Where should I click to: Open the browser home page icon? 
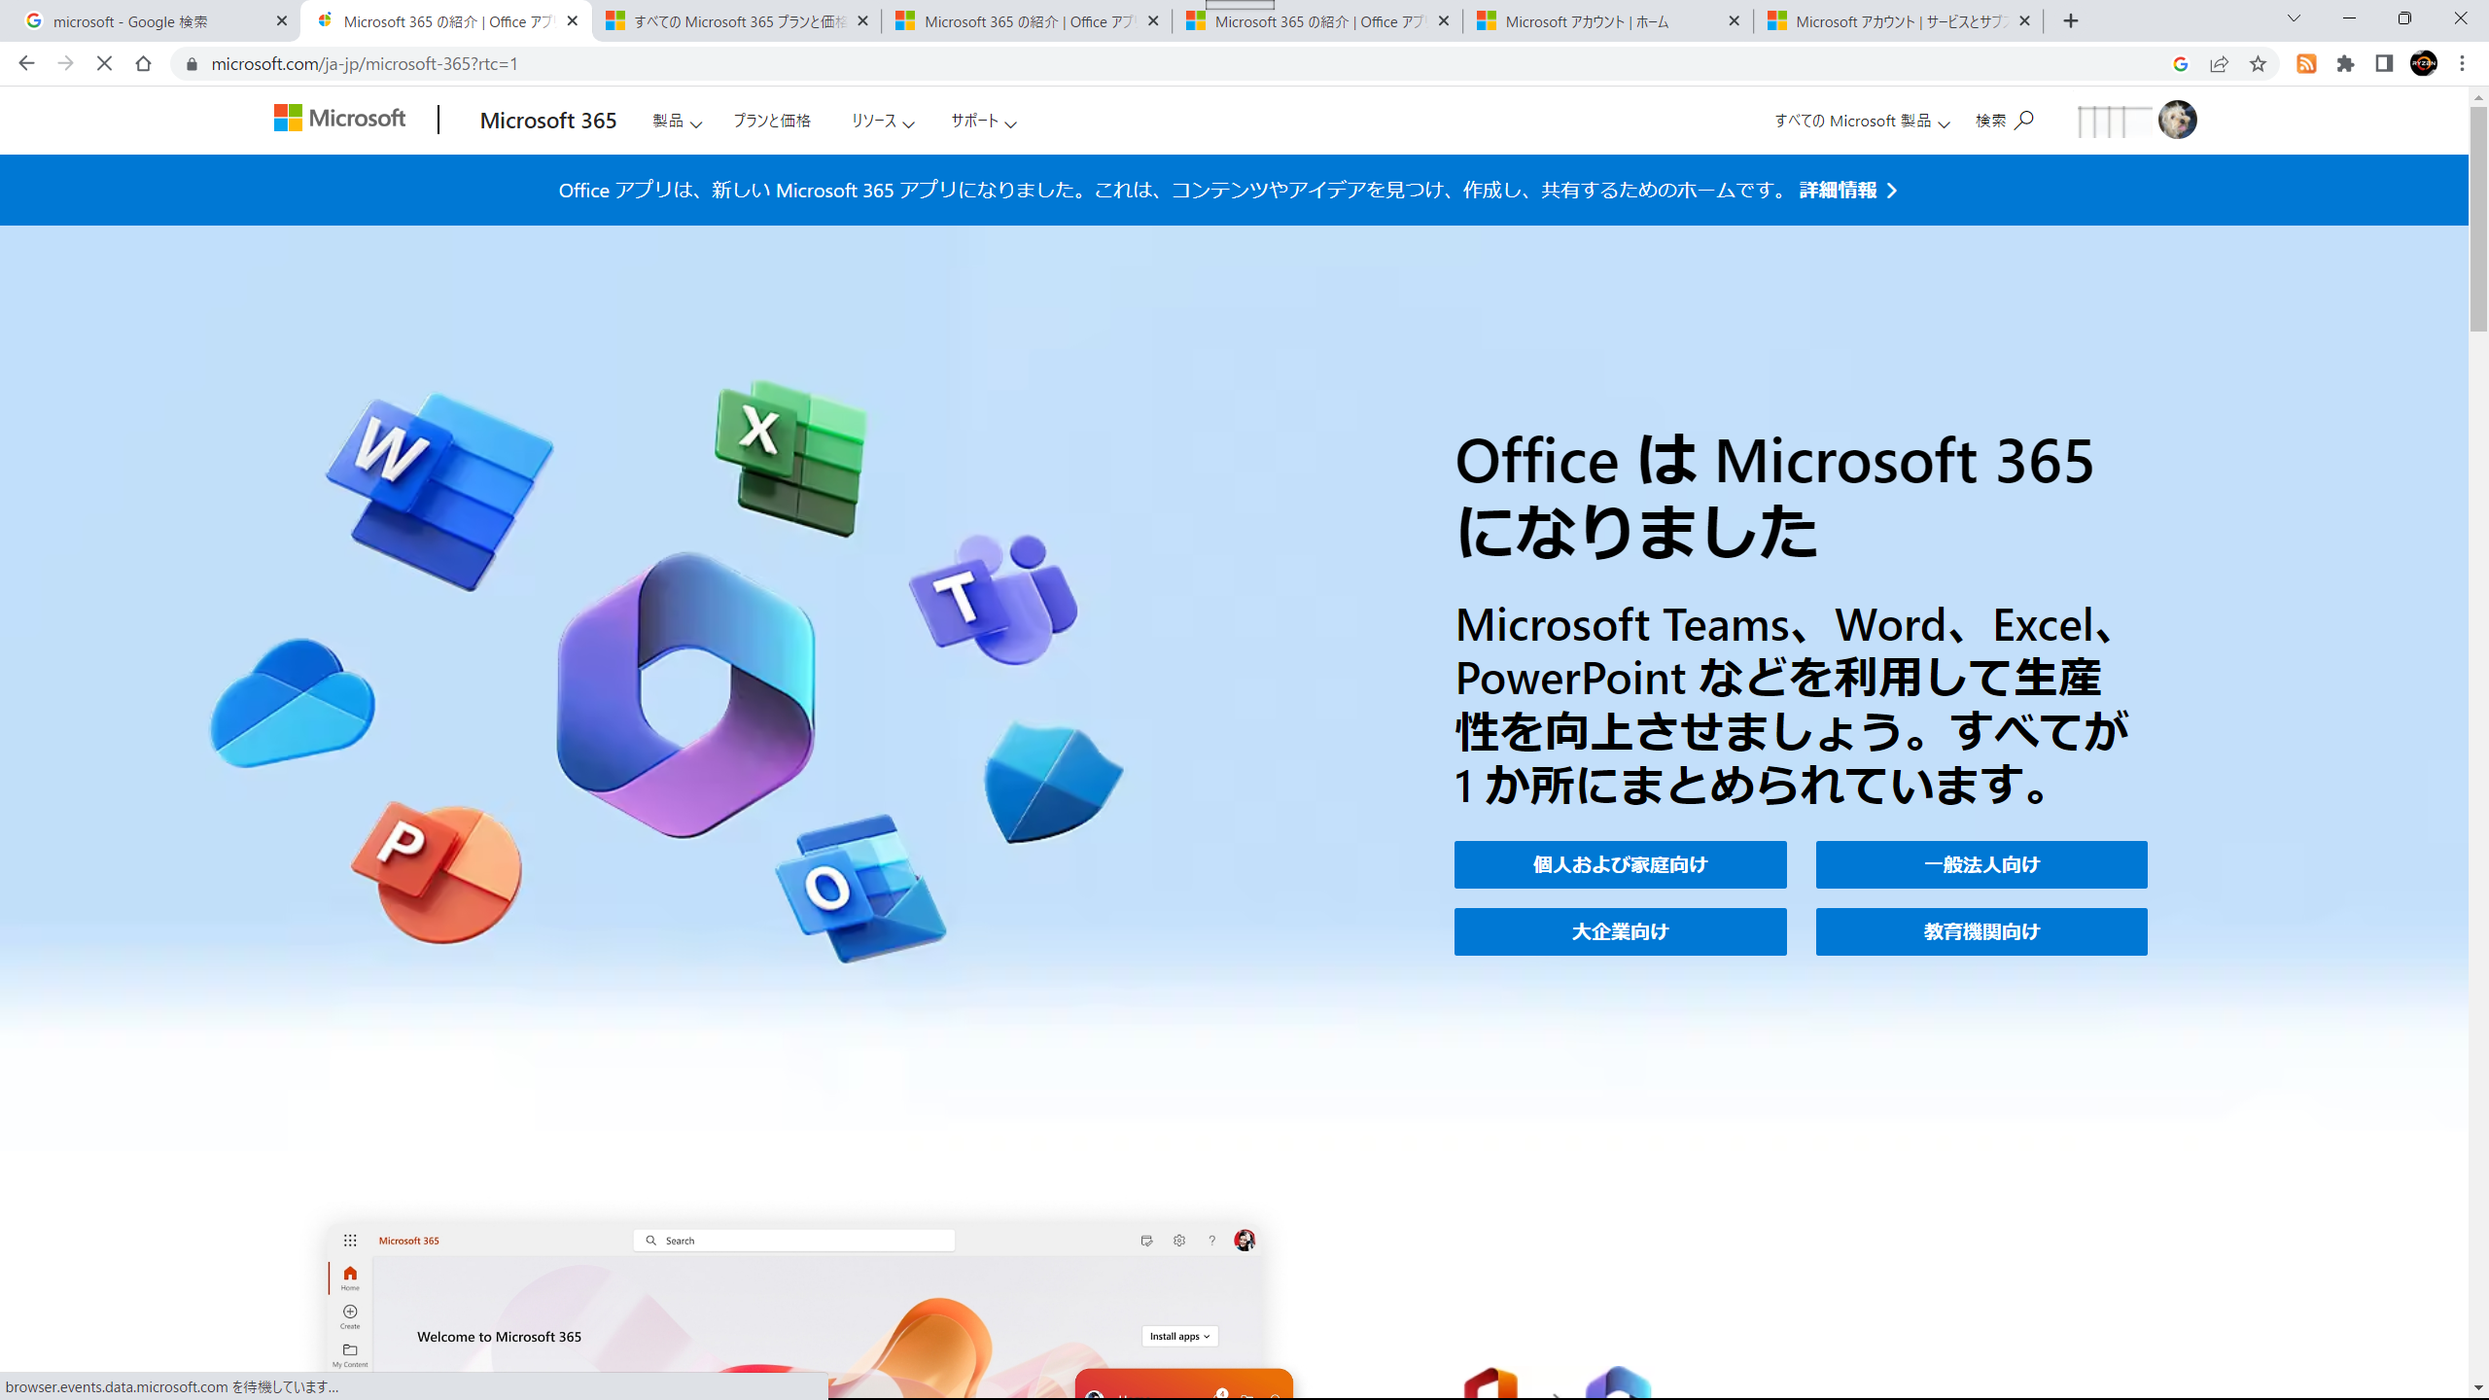tap(143, 63)
